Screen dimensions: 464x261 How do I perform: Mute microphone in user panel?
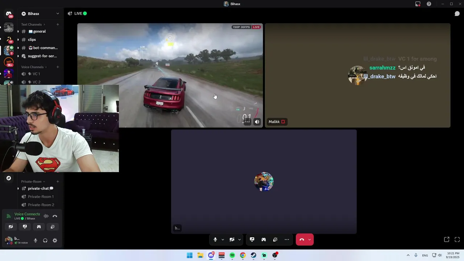35,240
